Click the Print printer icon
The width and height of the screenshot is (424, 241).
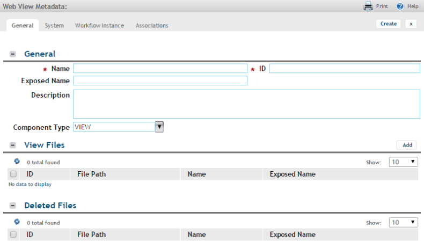(368, 6)
